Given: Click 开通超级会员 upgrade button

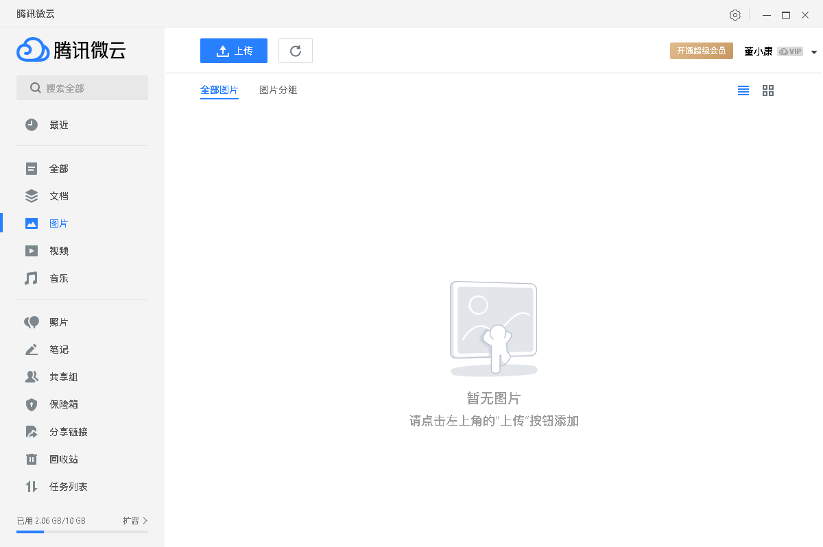Looking at the screenshot, I should click(701, 50).
